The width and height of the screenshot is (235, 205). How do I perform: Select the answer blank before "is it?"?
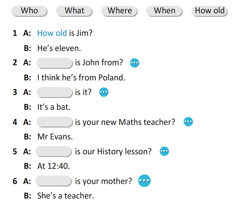55,92
